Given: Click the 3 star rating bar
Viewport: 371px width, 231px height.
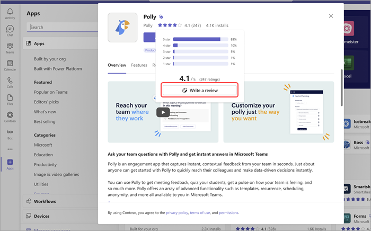Looking at the screenshot, I should click(x=201, y=51).
